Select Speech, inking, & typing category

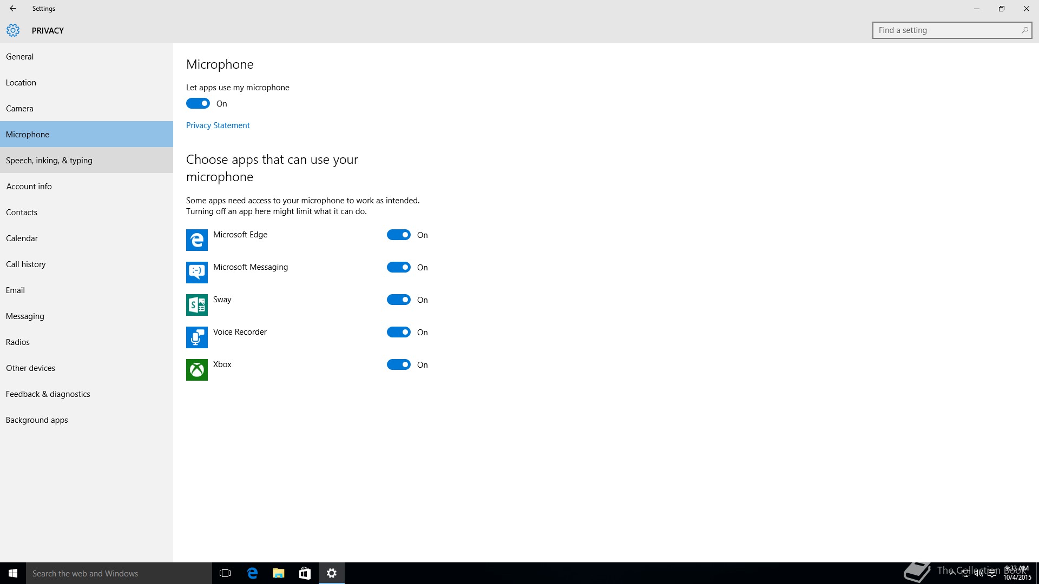[x=49, y=161]
